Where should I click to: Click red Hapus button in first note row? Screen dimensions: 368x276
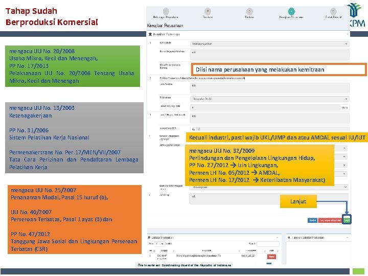point(271,257)
